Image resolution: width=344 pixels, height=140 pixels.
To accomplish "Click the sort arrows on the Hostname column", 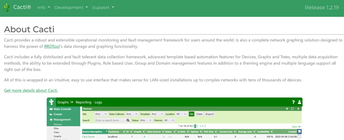I will coord(124,132).
